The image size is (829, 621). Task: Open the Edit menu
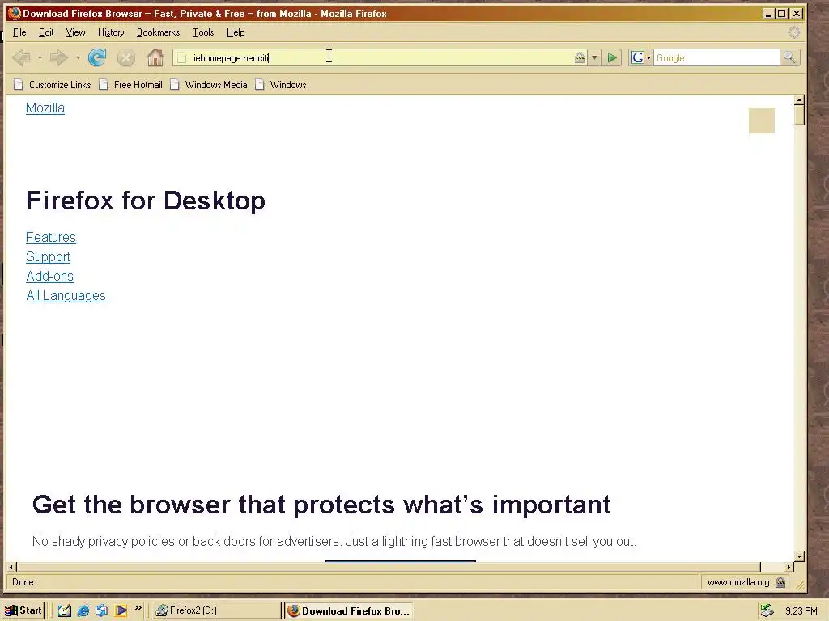point(46,32)
